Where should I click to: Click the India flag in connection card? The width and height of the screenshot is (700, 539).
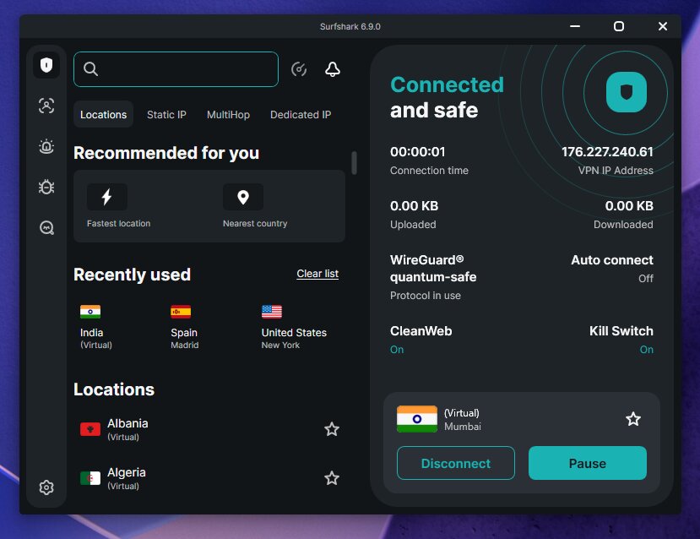click(417, 419)
